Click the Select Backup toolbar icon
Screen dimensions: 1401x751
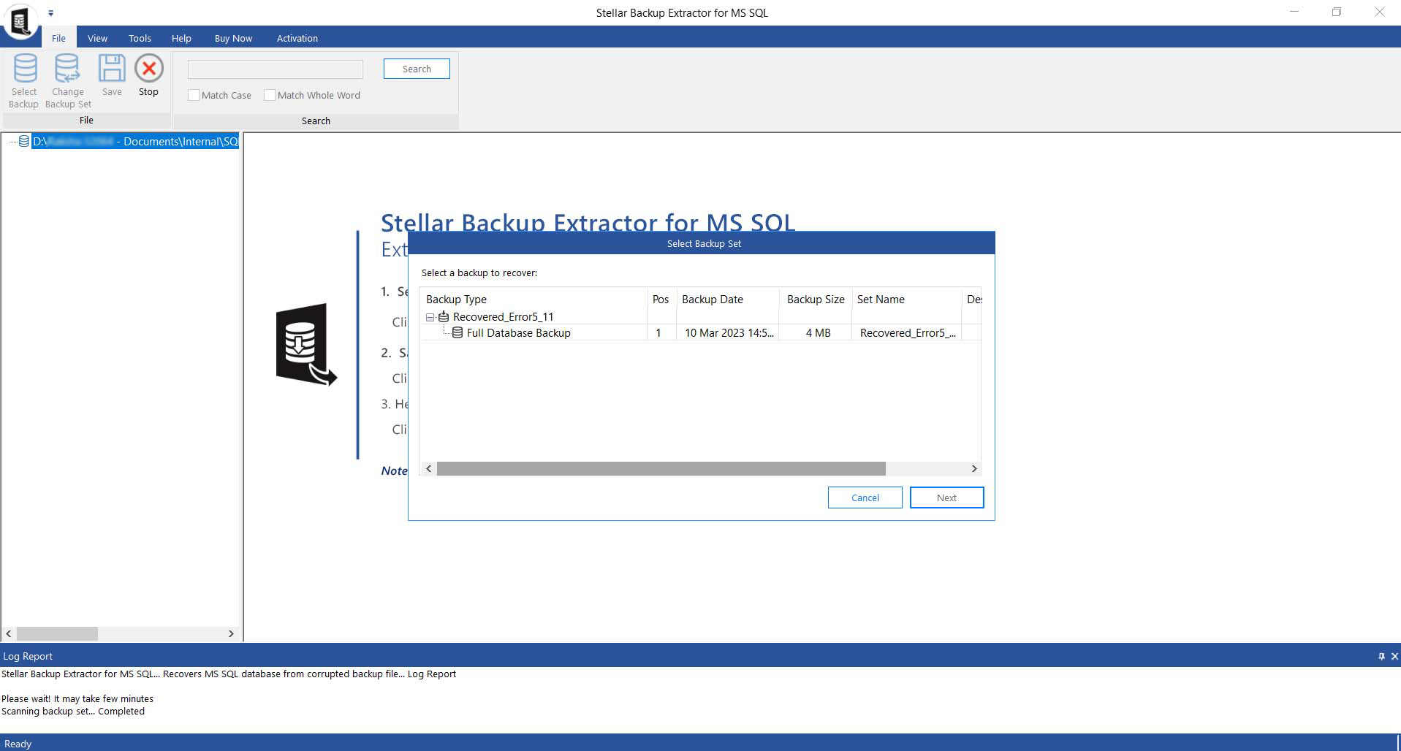pyautogui.click(x=25, y=68)
